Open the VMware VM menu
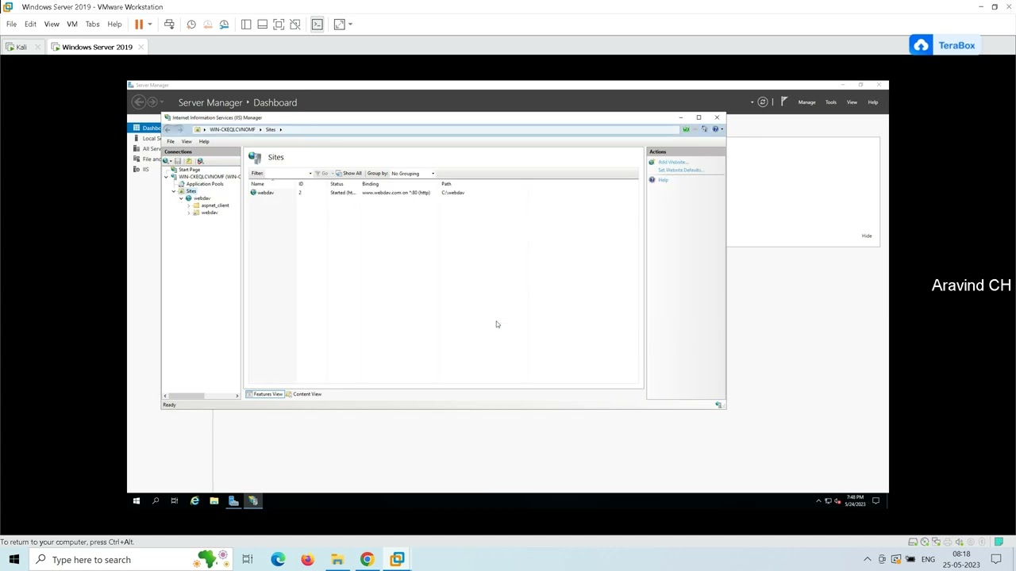 (x=72, y=25)
